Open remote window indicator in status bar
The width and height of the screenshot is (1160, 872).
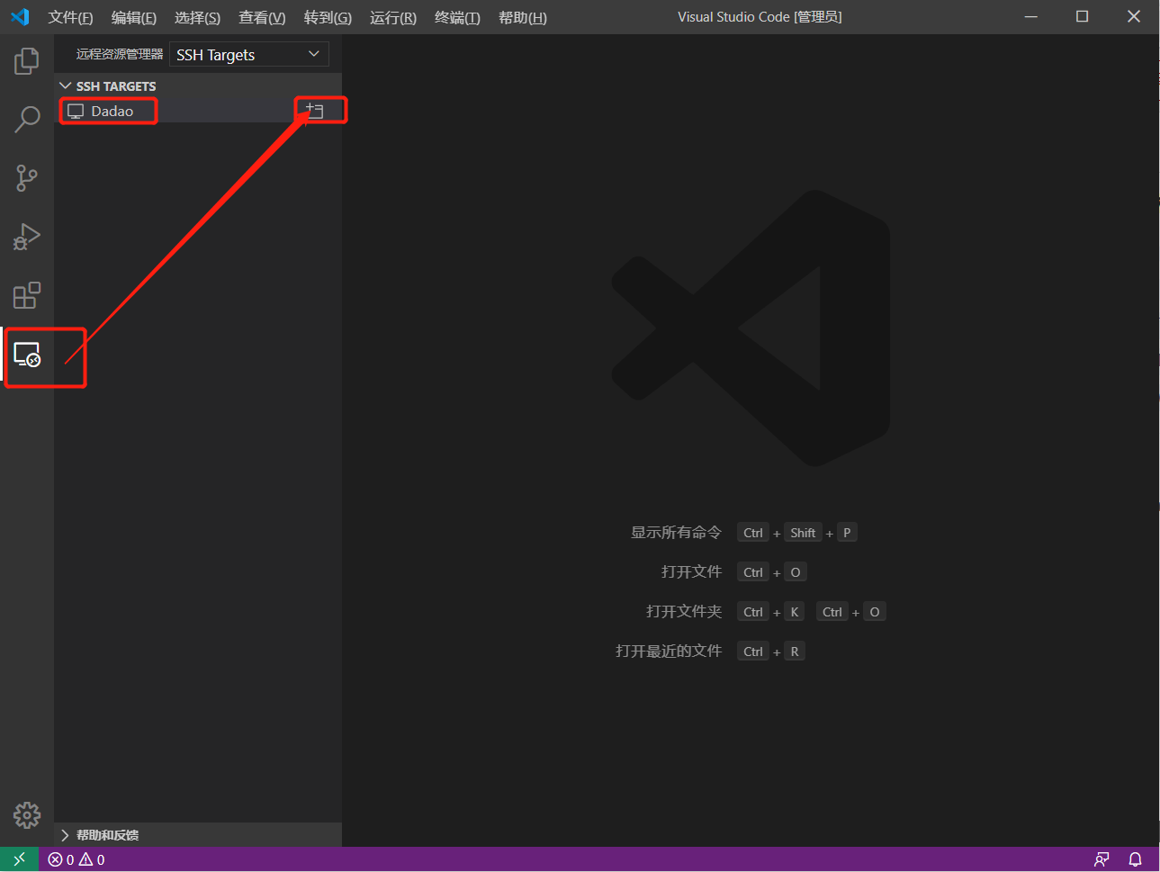click(19, 859)
